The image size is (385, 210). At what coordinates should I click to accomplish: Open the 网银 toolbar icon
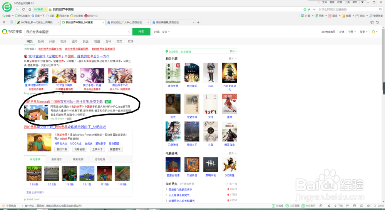[320, 16]
